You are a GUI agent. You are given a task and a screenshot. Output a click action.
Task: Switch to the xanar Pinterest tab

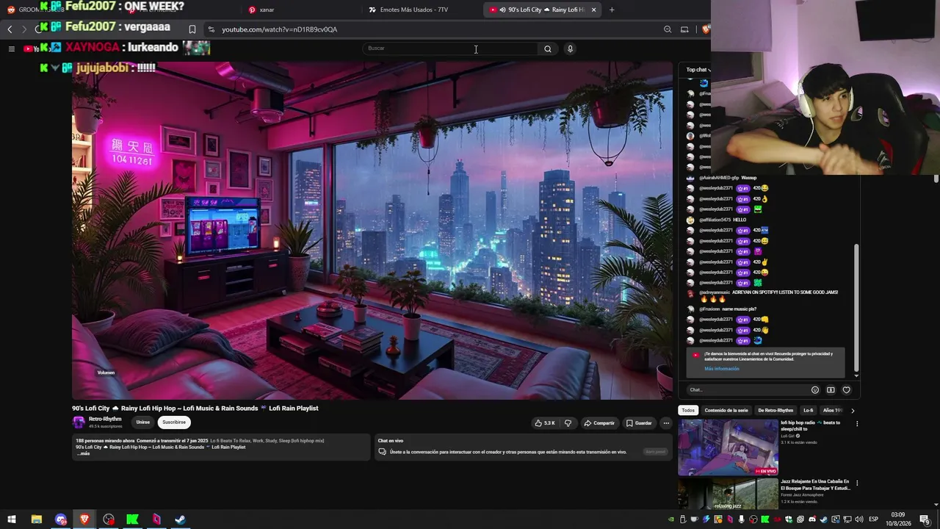[301, 10]
